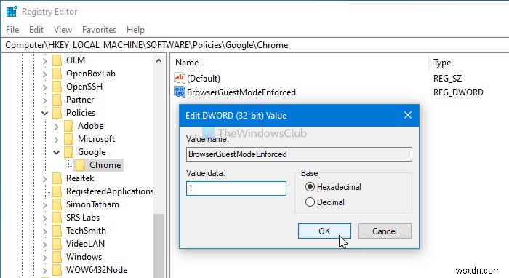This screenshot has width=509, height=278.
Task: Select the RegisteredApplications key label
Action: 109,191
